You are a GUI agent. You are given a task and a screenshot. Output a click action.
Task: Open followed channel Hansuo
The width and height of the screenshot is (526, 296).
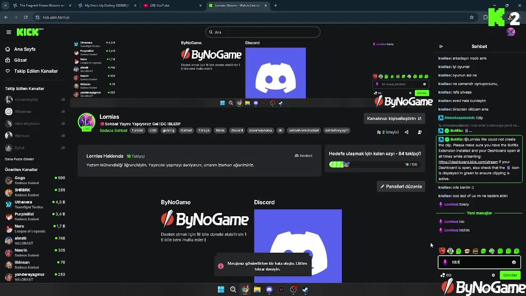[35, 136]
